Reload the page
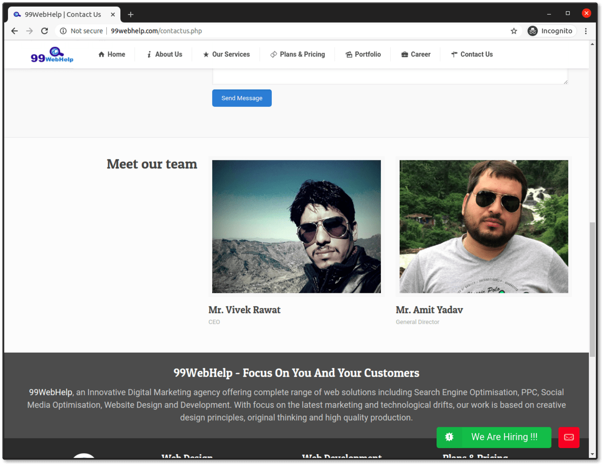 click(x=45, y=31)
